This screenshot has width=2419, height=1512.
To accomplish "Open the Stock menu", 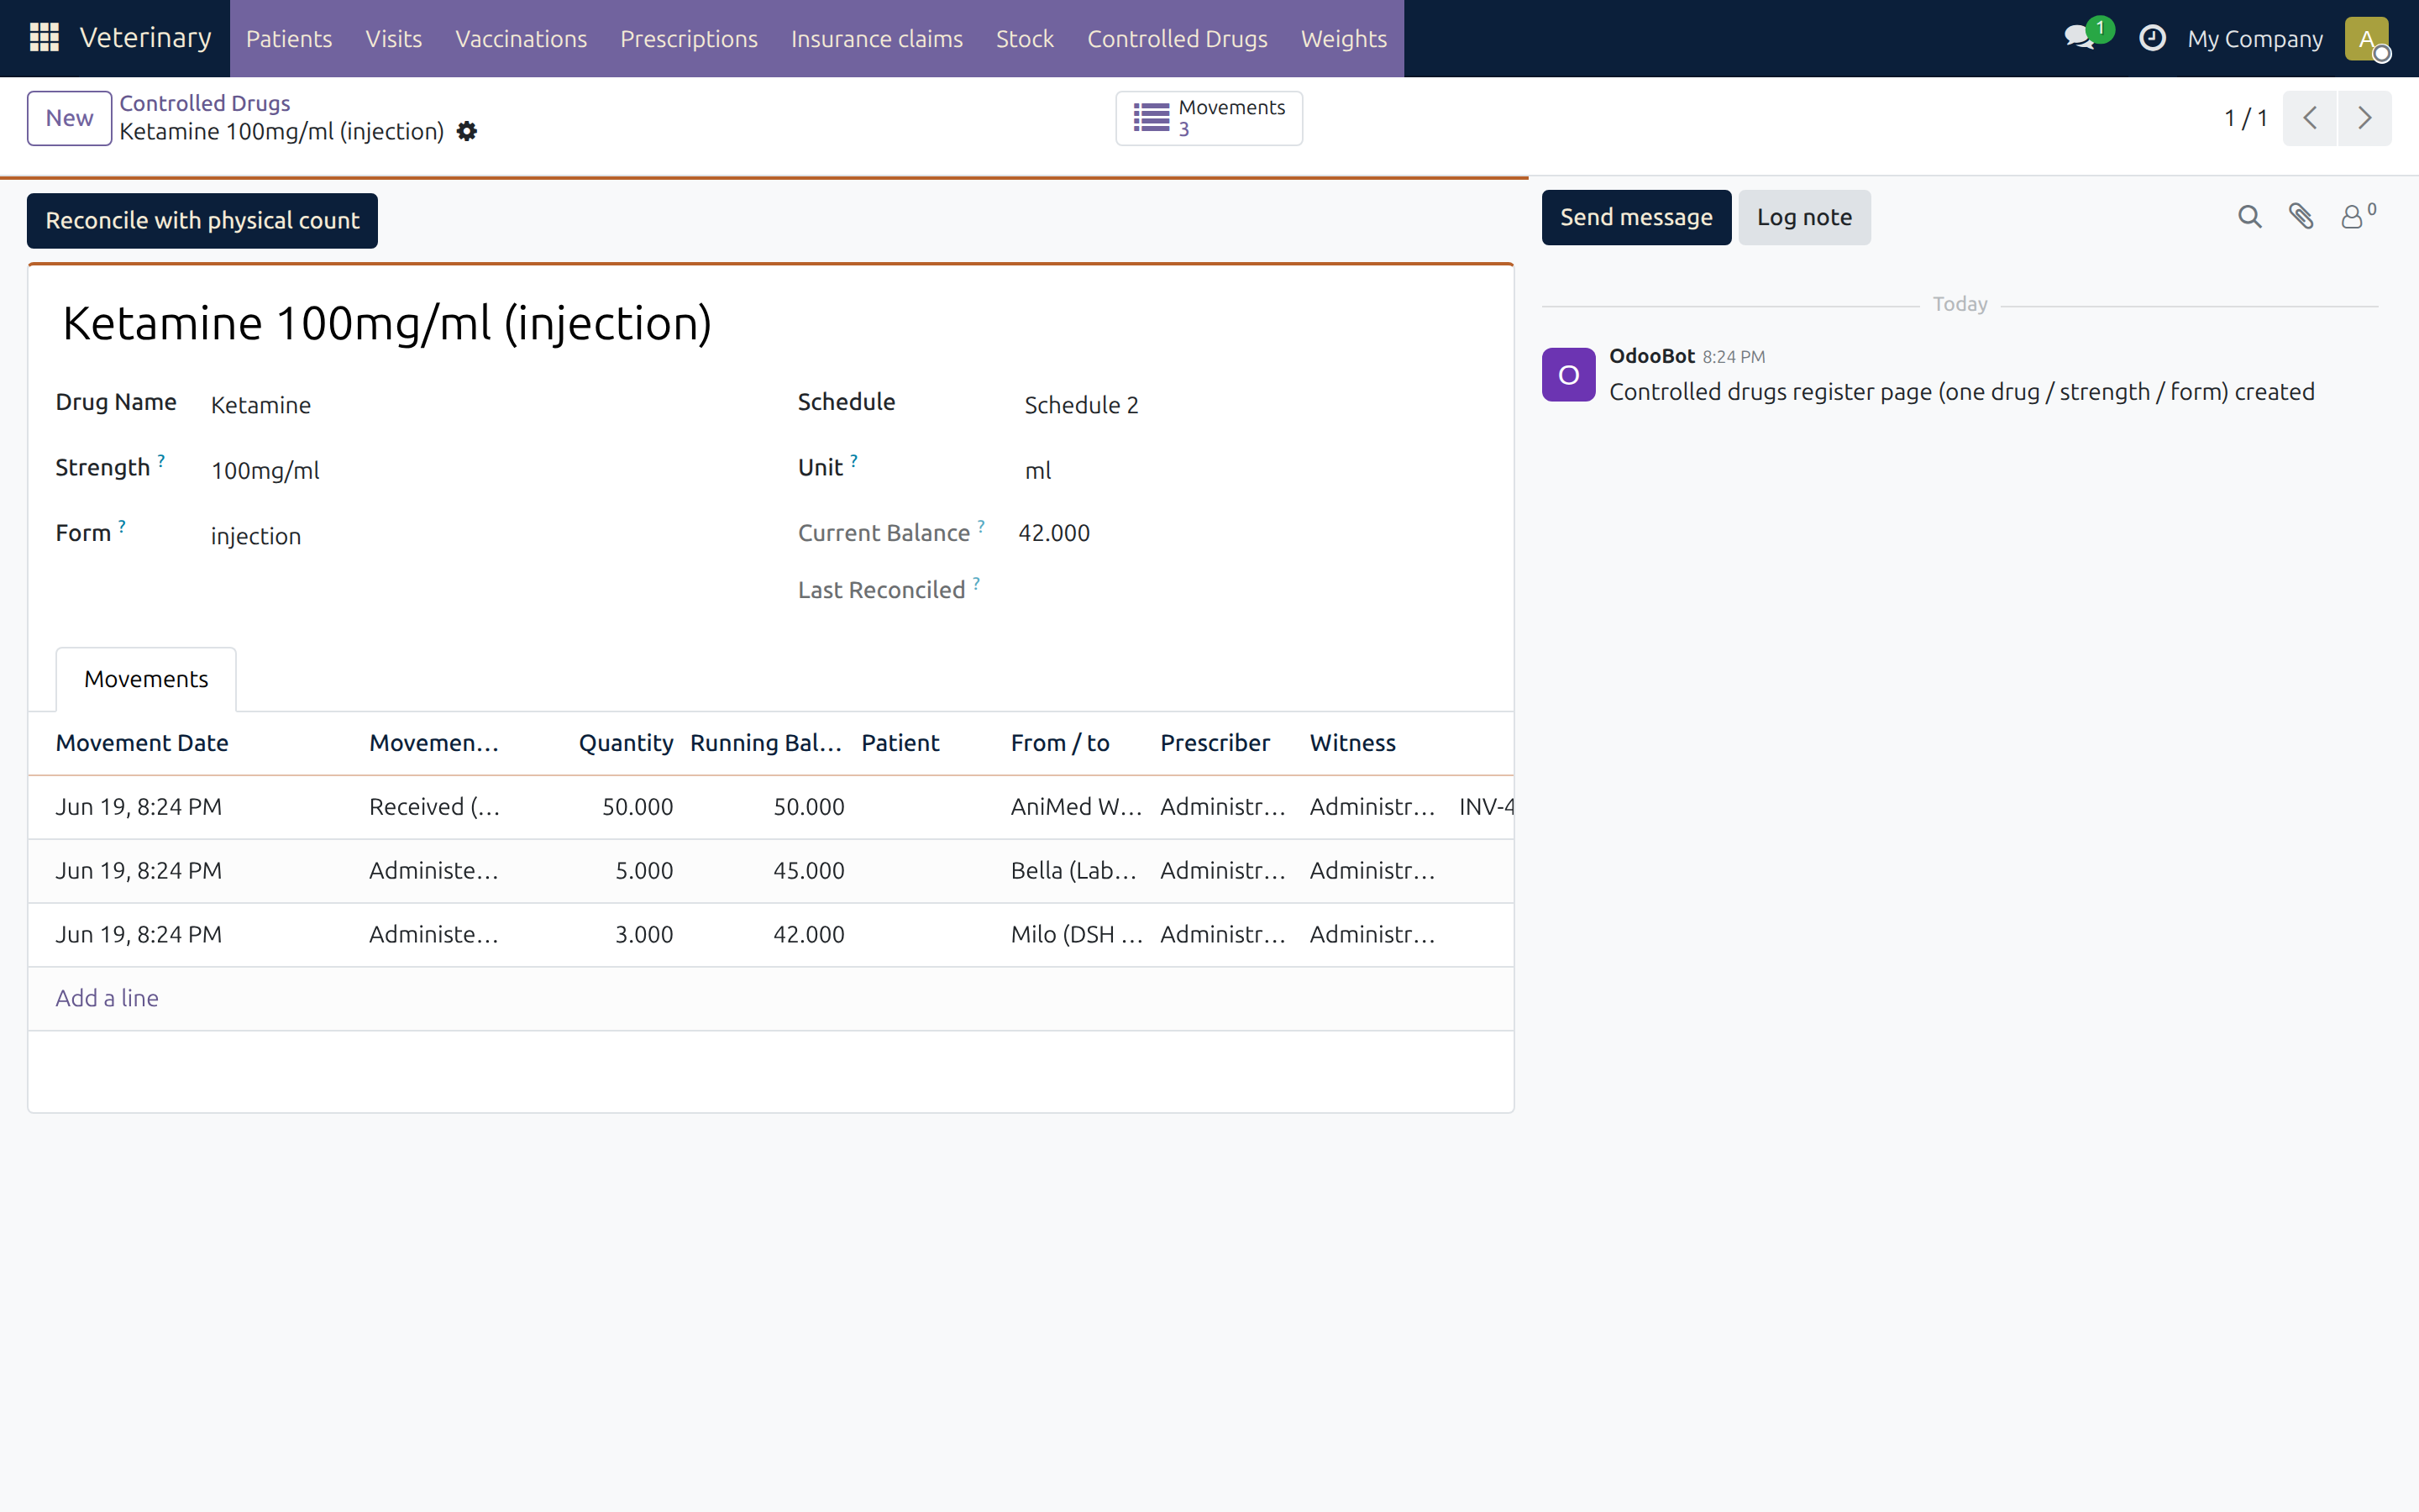I will (x=1025, y=38).
